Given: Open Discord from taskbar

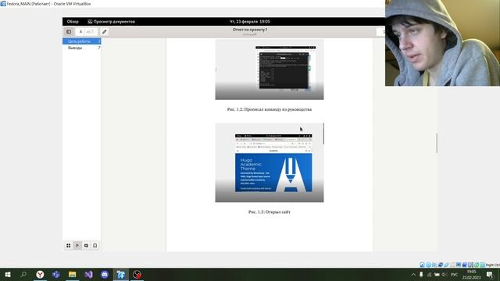Looking at the screenshot, I should pos(105,274).
